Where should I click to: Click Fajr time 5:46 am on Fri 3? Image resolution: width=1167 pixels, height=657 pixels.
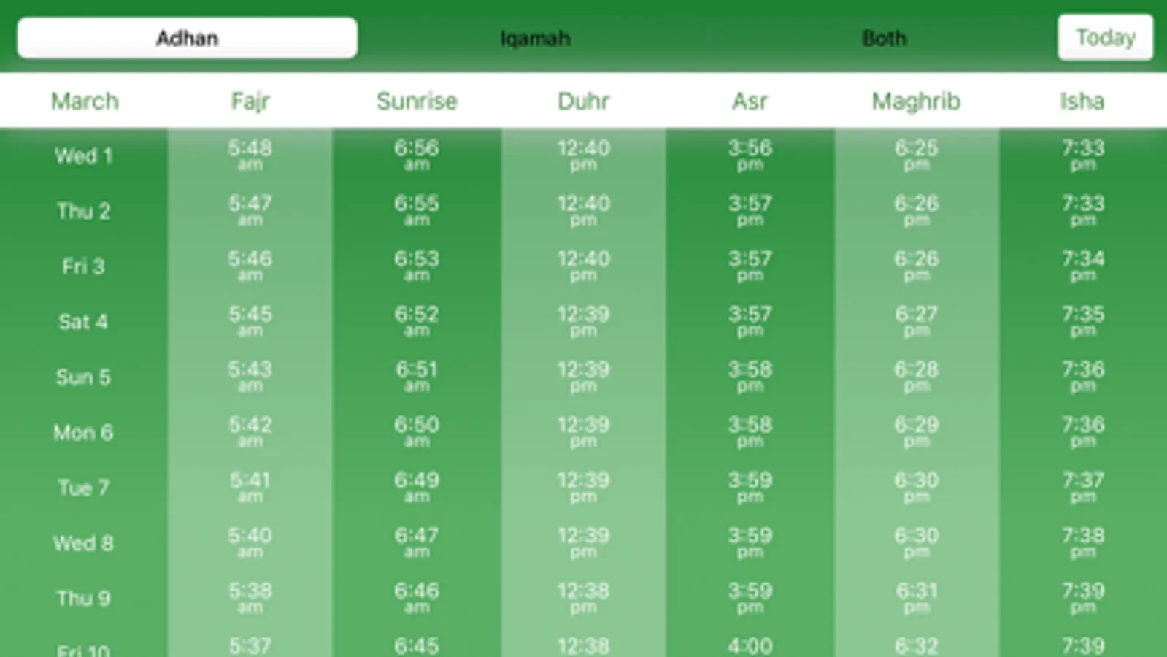[x=250, y=265]
